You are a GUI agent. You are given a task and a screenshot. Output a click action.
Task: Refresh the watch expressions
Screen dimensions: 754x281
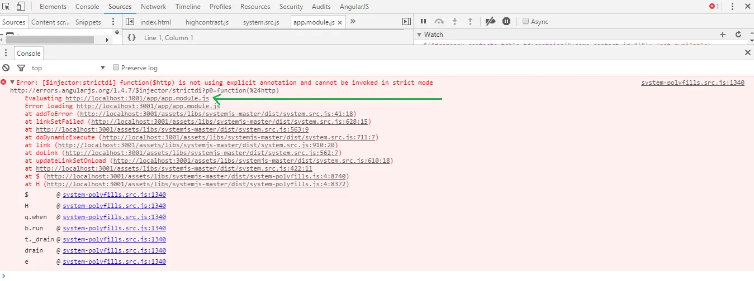[x=738, y=35]
